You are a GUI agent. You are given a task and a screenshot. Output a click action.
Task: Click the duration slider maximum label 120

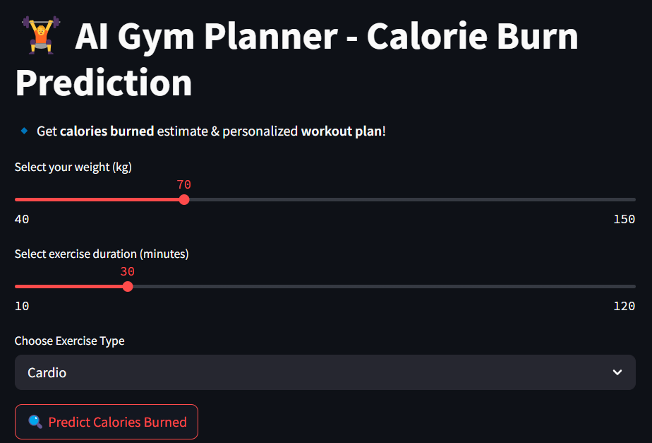pyautogui.click(x=624, y=307)
